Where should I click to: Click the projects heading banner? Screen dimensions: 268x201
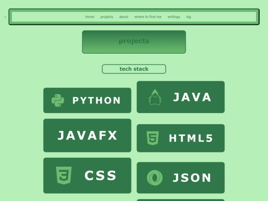coord(134,42)
